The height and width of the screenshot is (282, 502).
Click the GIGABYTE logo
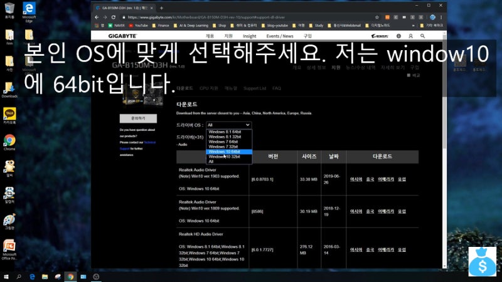(122, 36)
